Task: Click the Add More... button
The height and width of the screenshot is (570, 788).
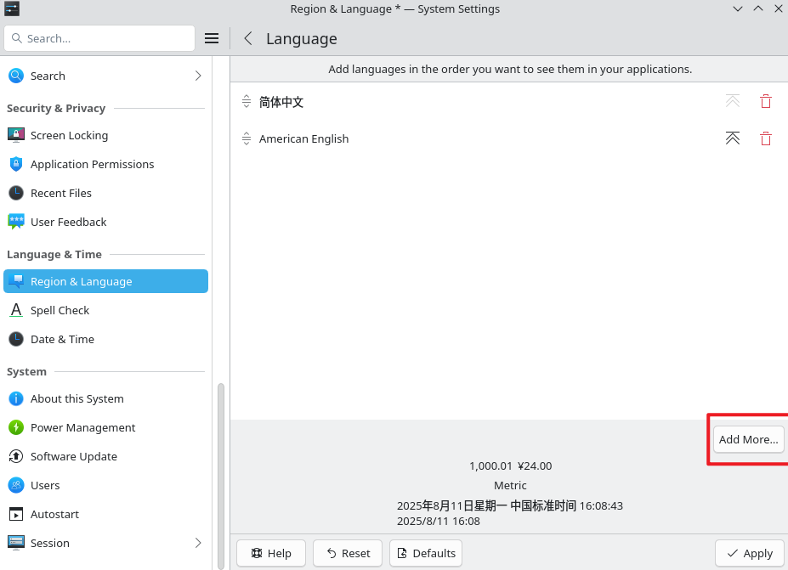Action: pyautogui.click(x=748, y=439)
